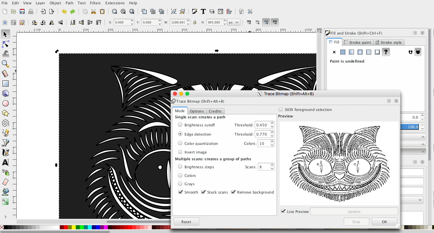This screenshot has width=434, height=233.
Task: Toggle the Smooth checkbox
Action: (180, 192)
